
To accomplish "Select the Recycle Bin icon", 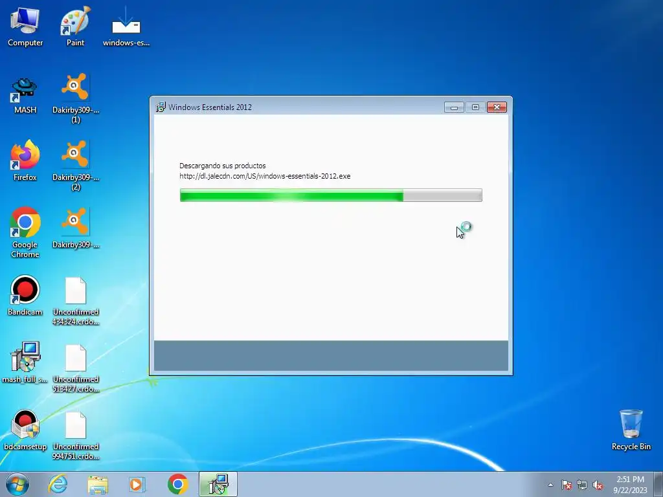I will [x=631, y=430].
